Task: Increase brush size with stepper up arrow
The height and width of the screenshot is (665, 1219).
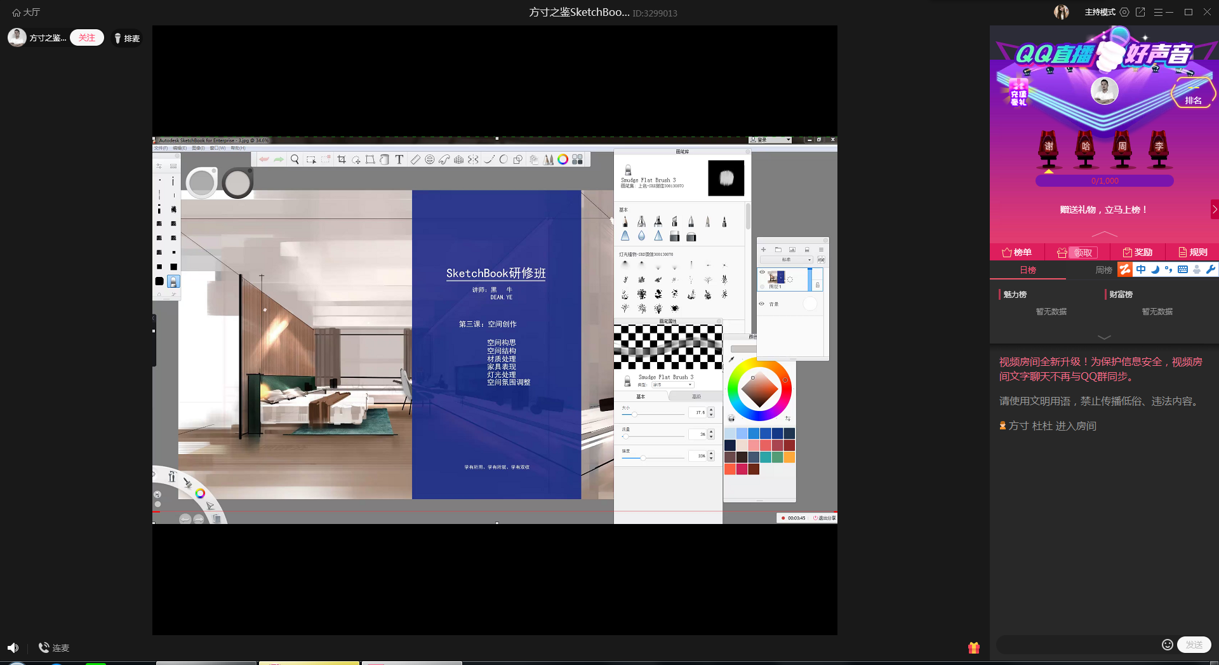Action: click(x=711, y=410)
